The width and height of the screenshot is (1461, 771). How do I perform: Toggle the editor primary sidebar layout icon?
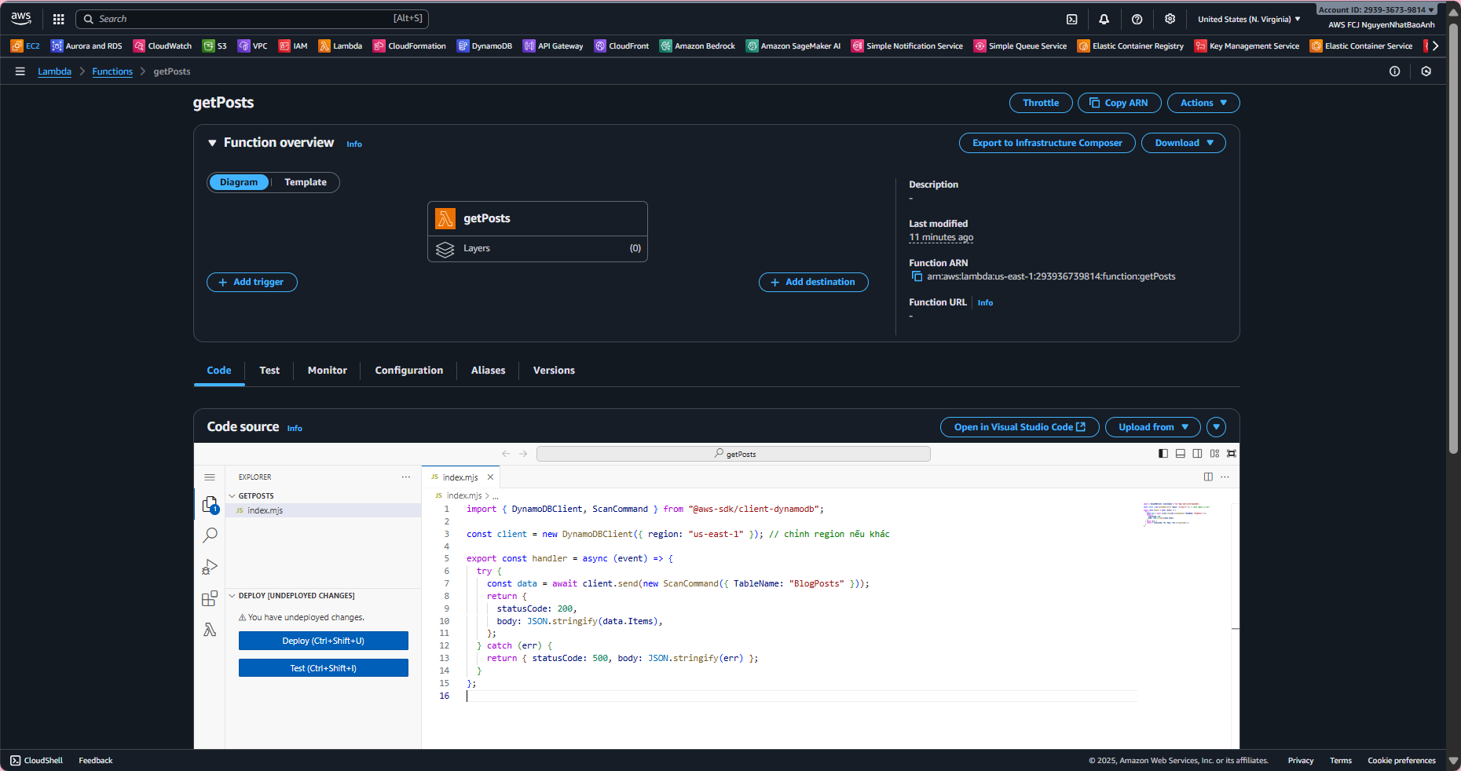pos(1163,454)
